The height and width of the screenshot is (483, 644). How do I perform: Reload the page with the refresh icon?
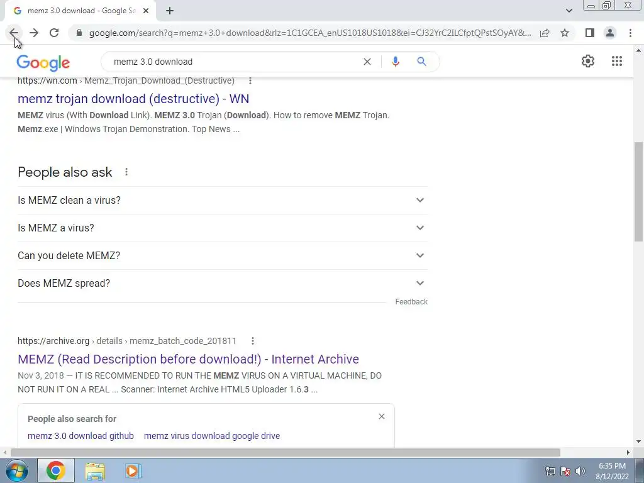[x=54, y=33]
